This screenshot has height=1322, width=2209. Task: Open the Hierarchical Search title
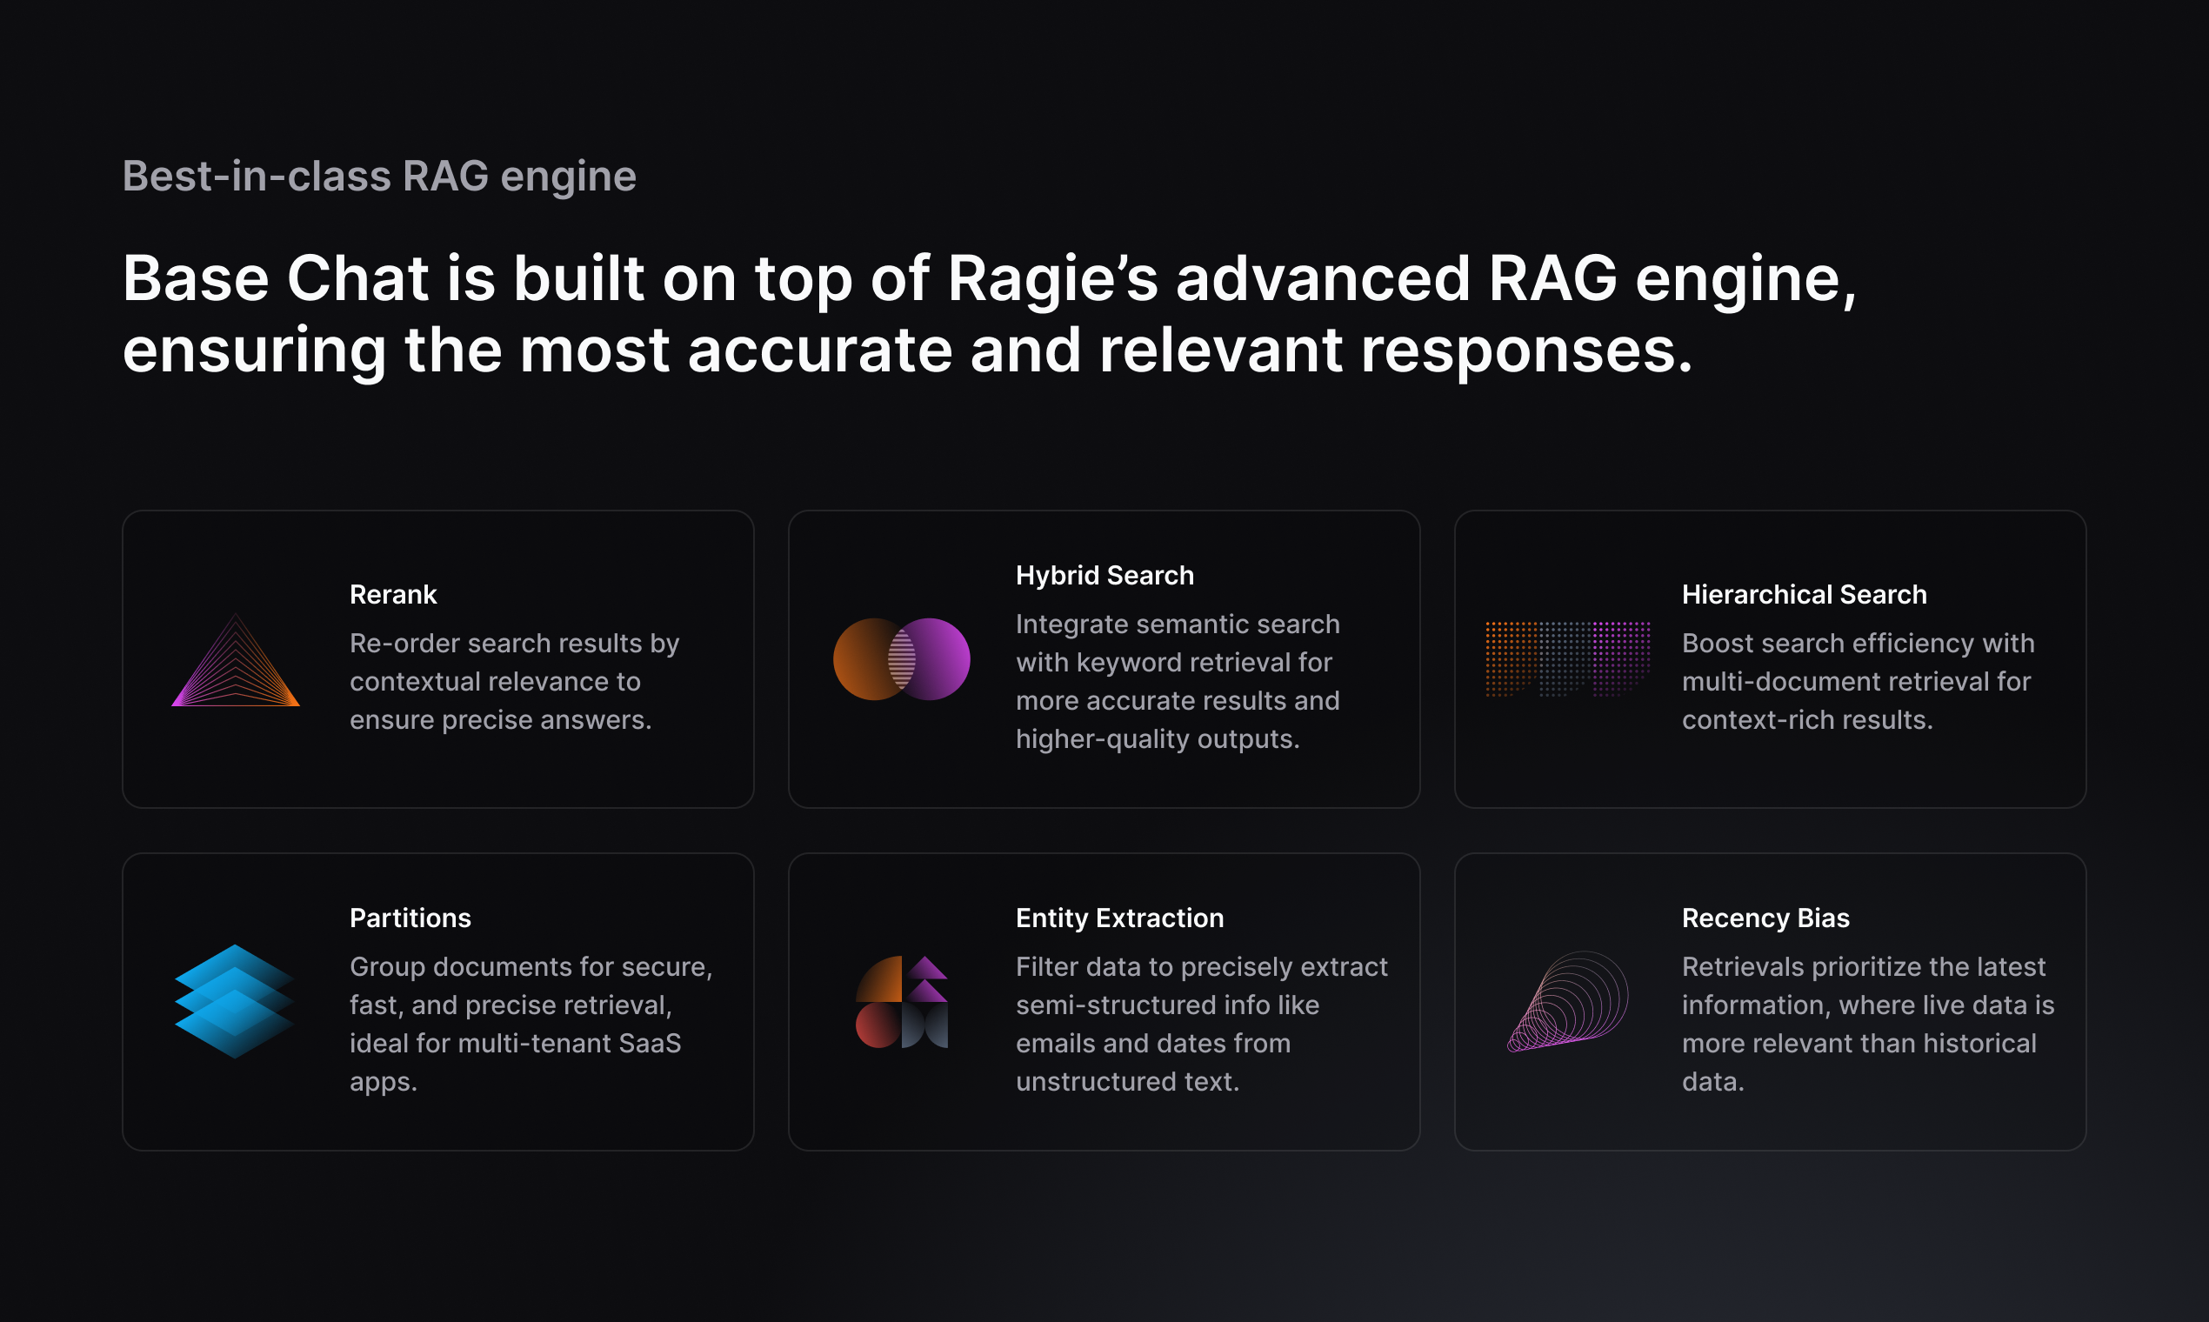(x=1804, y=594)
